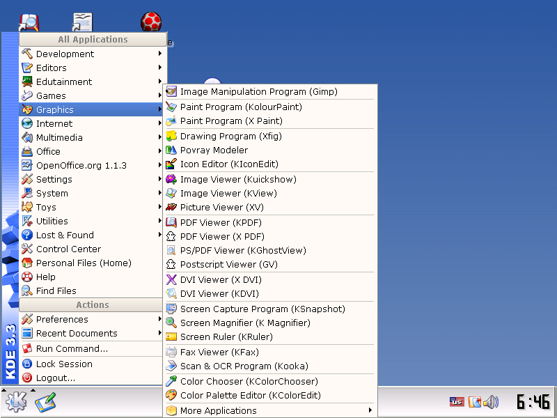
Task: Choose Logout... entry
Action: click(x=91, y=378)
